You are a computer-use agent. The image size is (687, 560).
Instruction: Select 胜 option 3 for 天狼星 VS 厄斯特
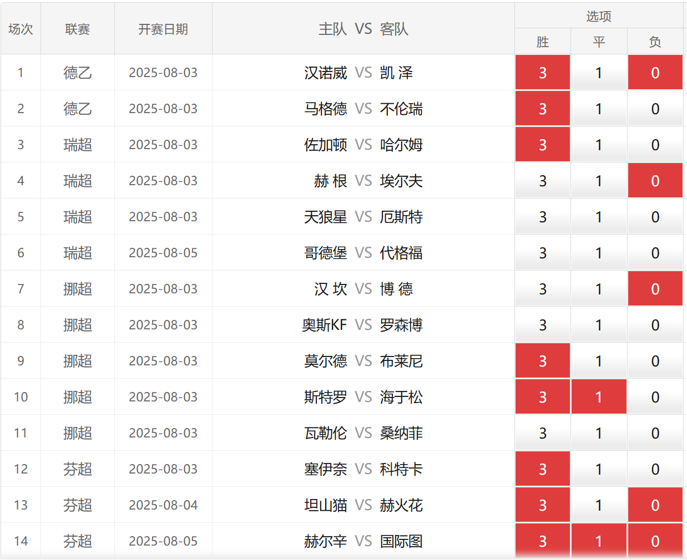[x=543, y=217]
